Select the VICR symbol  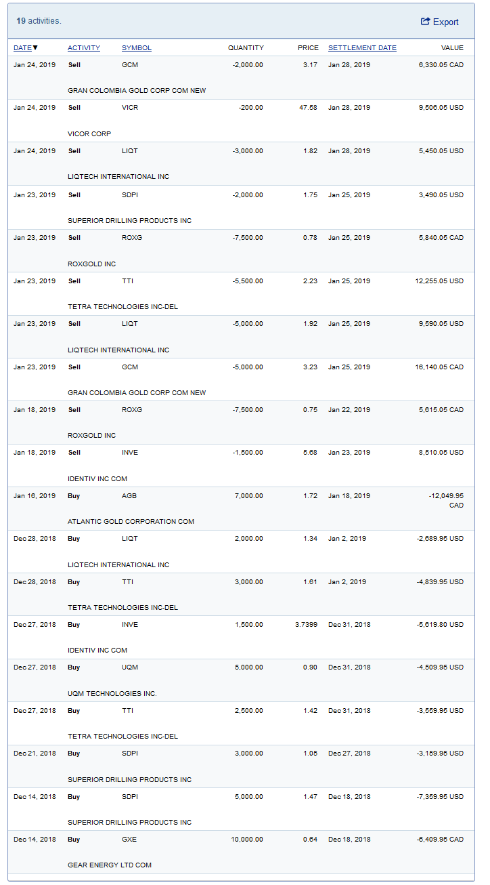pos(129,108)
